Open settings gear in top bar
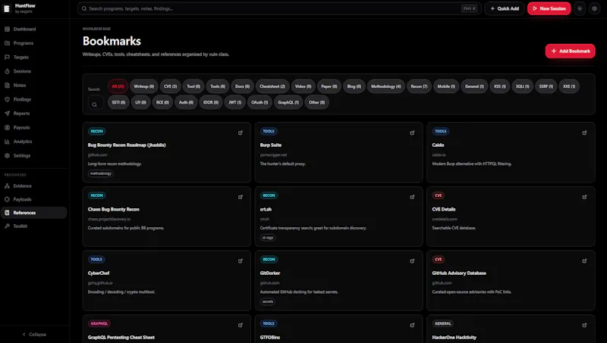The height and width of the screenshot is (343, 607). click(x=595, y=8)
